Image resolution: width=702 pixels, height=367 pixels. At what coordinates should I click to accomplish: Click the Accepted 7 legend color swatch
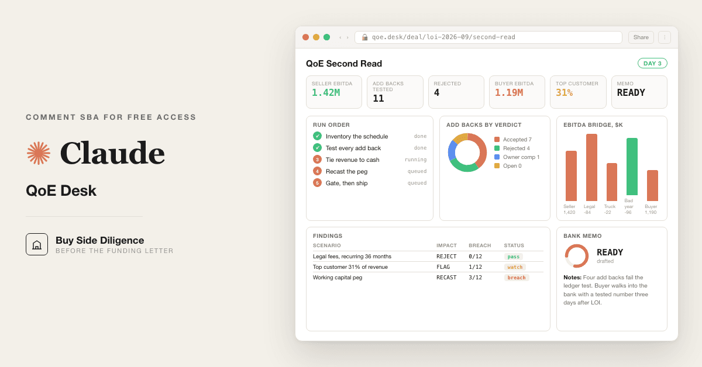(497, 140)
